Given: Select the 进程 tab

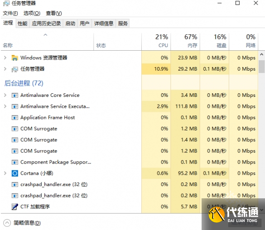Looking at the screenshot, I should coord(8,23).
